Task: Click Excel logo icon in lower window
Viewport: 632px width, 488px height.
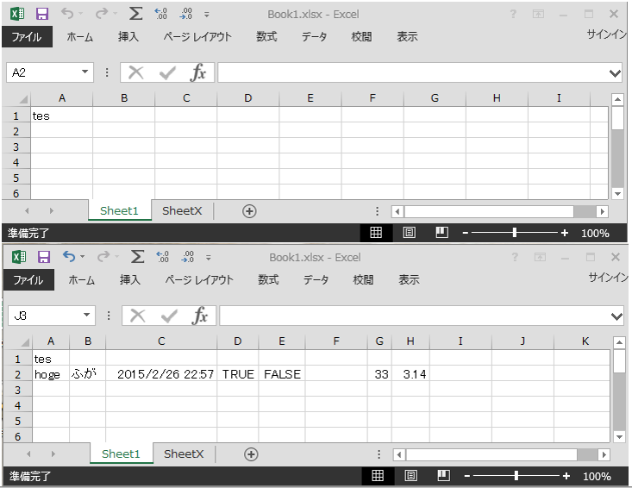Action: (19, 257)
